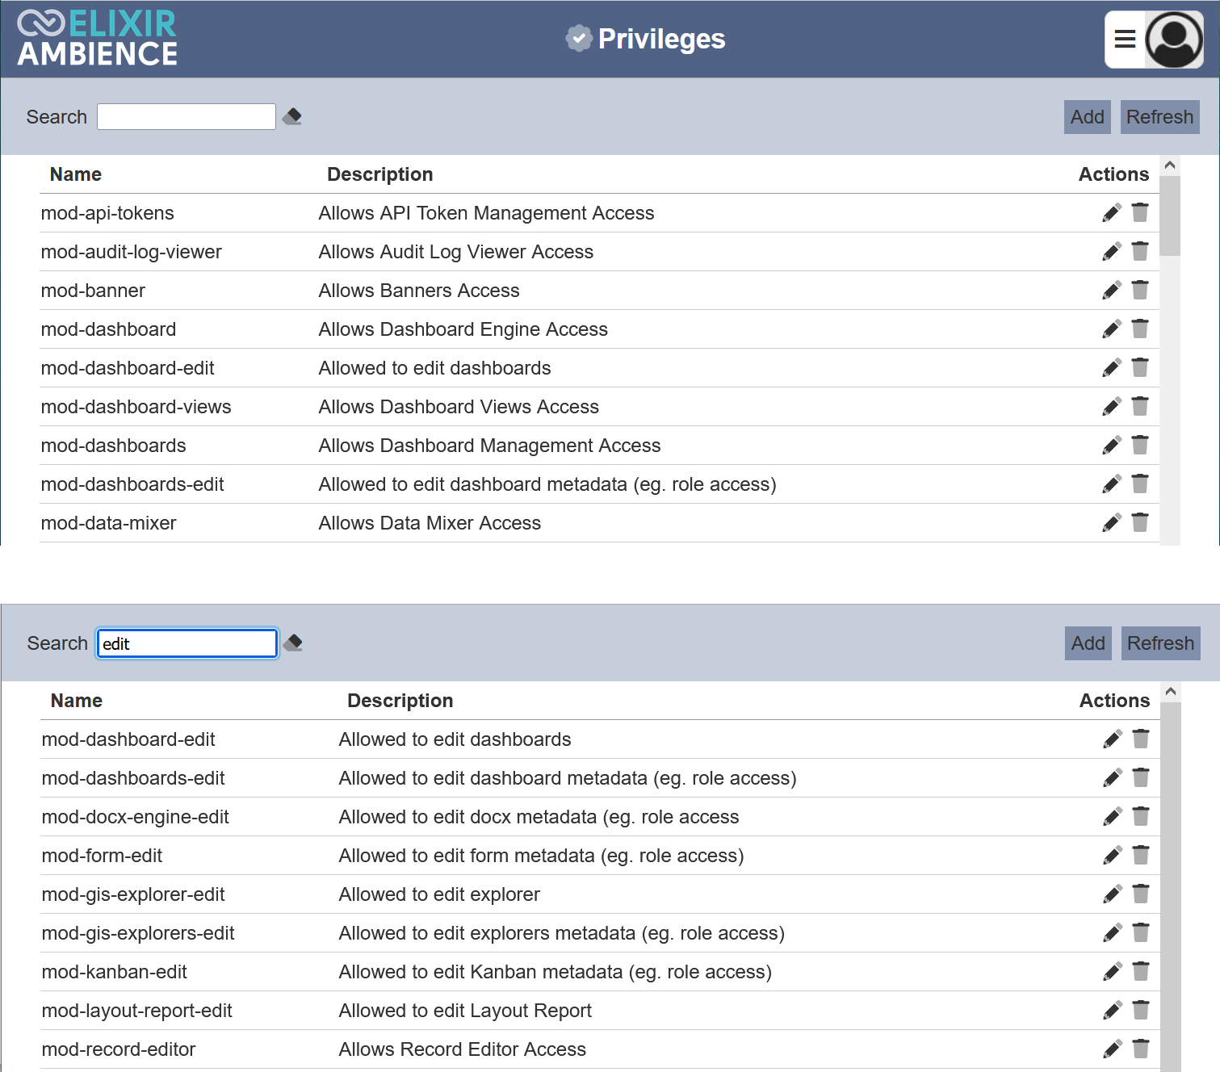The image size is (1220, 1072).
Task: Clear the empty top search with eraser icon
Action: coord(292,117)
